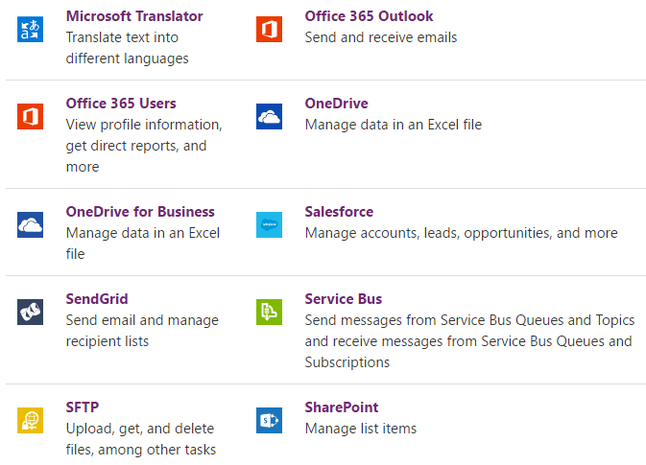
Task: Open the Salesforce connector link
Action: (339, 212)
